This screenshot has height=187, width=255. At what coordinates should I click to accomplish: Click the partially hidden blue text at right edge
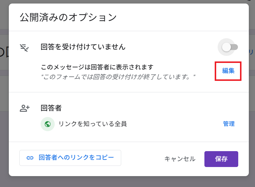(251, 52)
